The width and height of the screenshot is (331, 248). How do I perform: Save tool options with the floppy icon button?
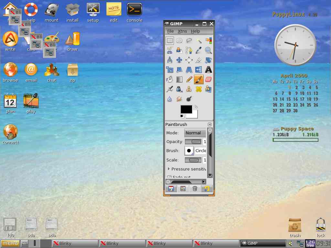(171, 189)
